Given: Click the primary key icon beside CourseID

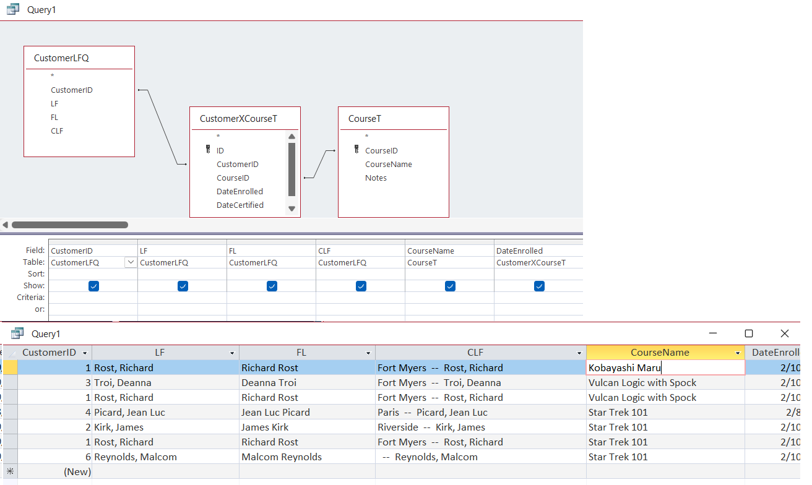Looking at the screenshot, I should click(x=356, y=150).
